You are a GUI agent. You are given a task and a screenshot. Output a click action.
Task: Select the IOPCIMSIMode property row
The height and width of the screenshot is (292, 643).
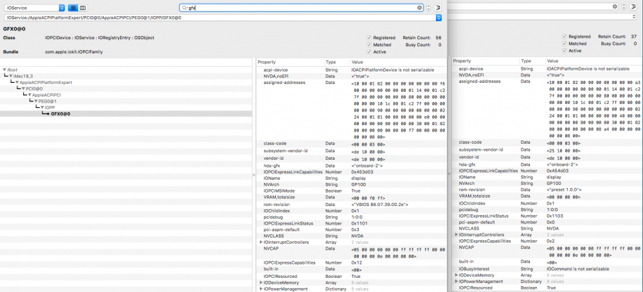pos(352,191)
